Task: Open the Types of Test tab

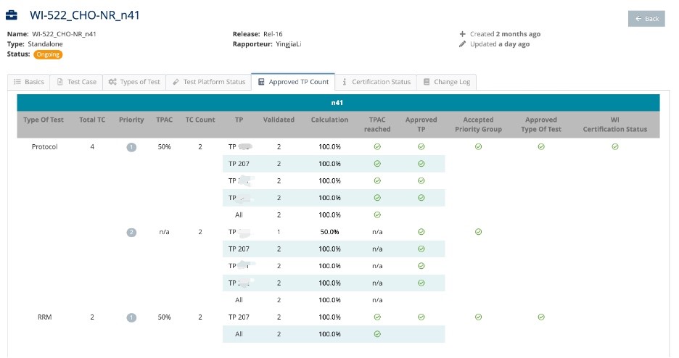Action: pos(134,82)
